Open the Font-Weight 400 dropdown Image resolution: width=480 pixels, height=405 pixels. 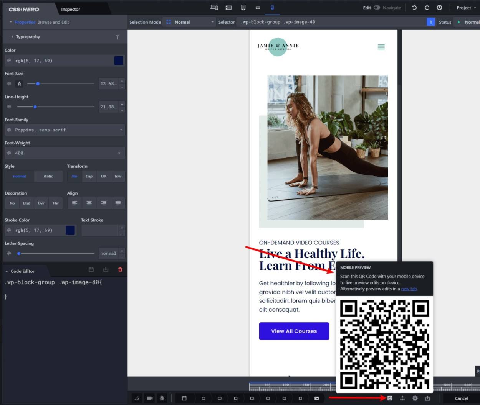click(x=65, y=153)
